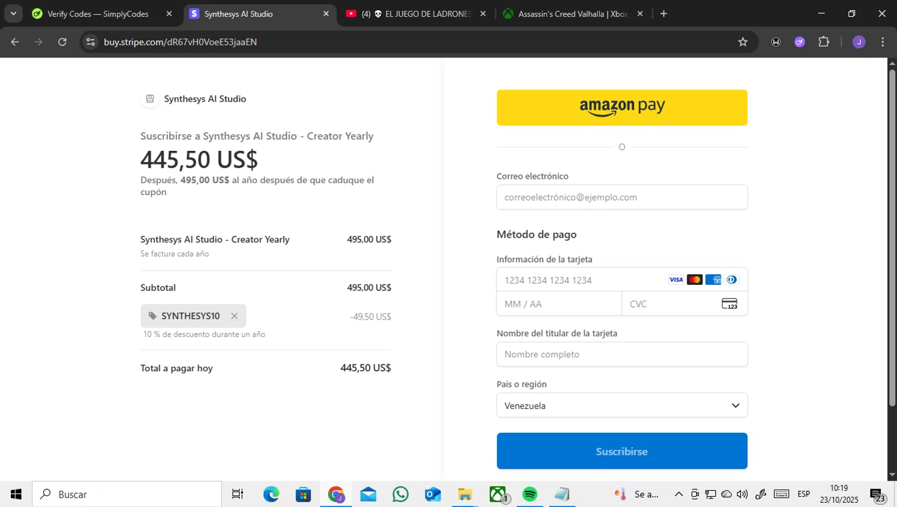Screen dimensions: 897x507
Task: Open Spotify from taskbar
Action: click(530, 494)
